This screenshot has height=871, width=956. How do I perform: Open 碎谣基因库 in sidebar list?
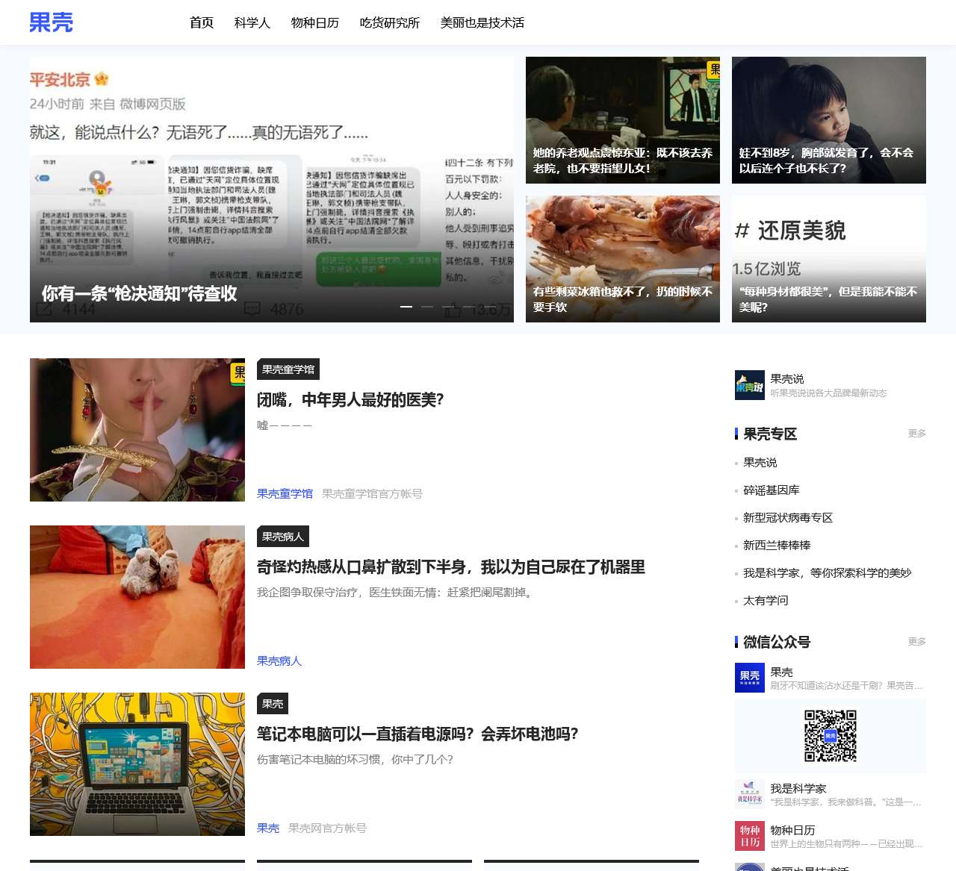pyautogui.click(x=772, y=490)
